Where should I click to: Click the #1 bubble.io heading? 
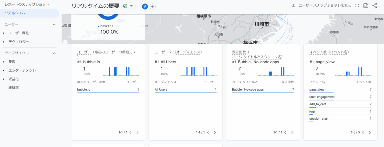[89, 62]
